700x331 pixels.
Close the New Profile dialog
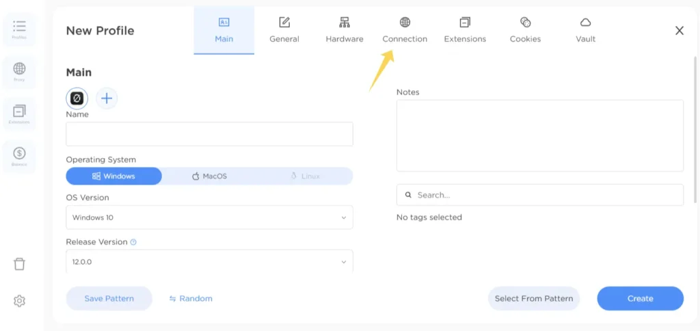pos(679,30)
